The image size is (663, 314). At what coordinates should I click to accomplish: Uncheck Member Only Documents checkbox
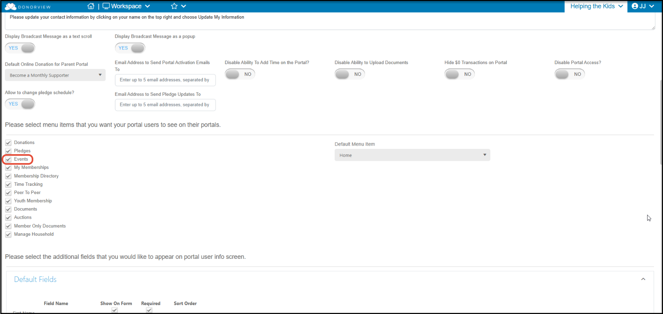click(8, 226)
